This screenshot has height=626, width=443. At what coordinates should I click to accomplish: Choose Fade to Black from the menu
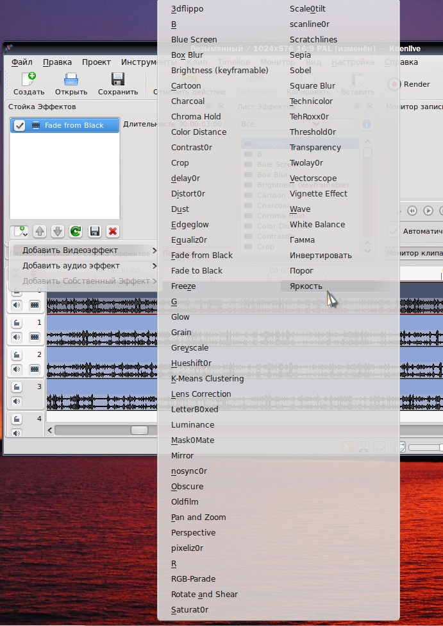click(x=197, y=271)
